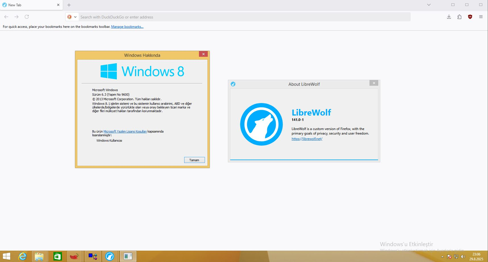The height and width of the screenshot is (262, 488).
Task: Open the Windows Store from the taskbar
Action: (57, 256)
